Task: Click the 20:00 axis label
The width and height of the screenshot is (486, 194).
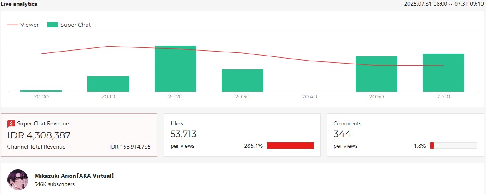Action: (41, 97)
